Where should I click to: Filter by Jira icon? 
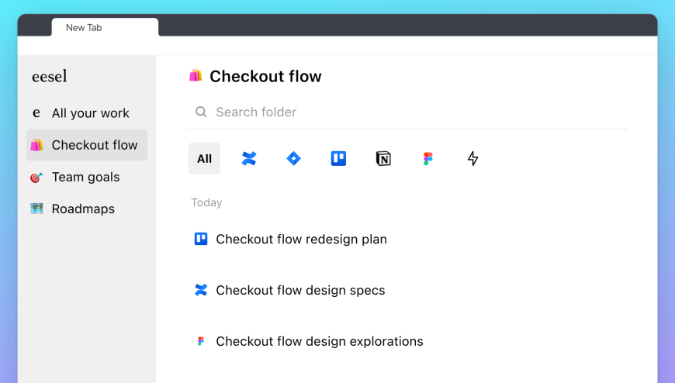pos(294,158)
